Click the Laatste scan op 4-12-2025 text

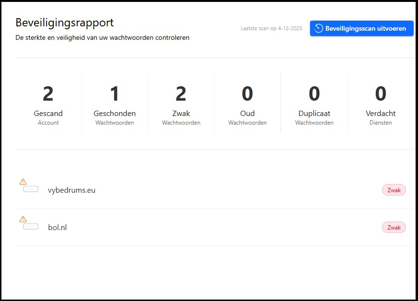pos(271,28)
